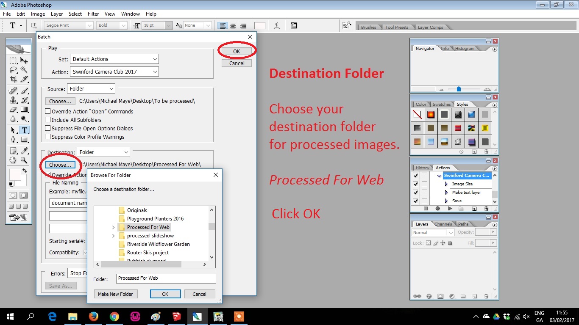
Task: Collapse the Swinford Camera action triangle
Action: [440, 176]
